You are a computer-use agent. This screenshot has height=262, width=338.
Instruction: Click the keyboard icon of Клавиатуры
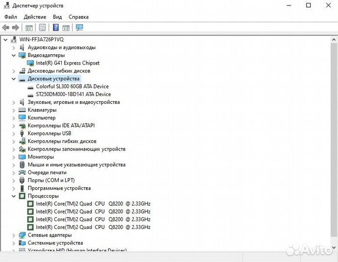22,110
